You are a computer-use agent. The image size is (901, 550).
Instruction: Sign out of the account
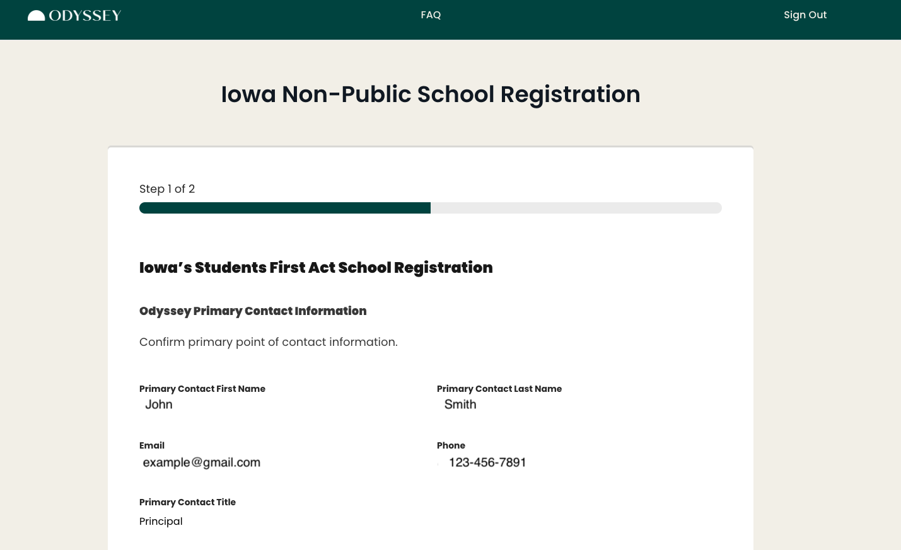pyautogui.click(x=805, y=15)
